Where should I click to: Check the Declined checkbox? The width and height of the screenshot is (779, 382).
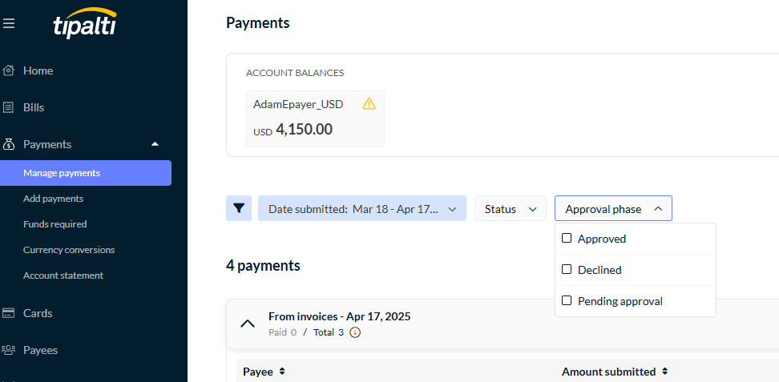click(x=567, y=269)
